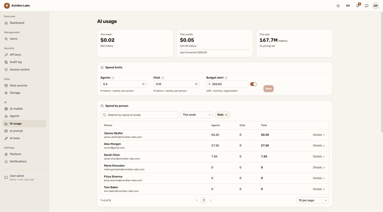
Task: Click the Dashboard home icon
Action: tap(6, 23)
